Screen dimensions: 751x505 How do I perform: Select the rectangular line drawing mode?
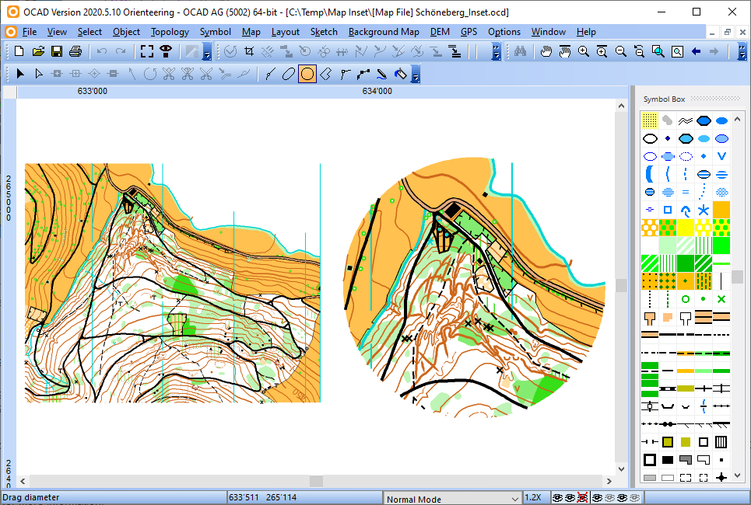pyautogui.click(x=325, y=74)
